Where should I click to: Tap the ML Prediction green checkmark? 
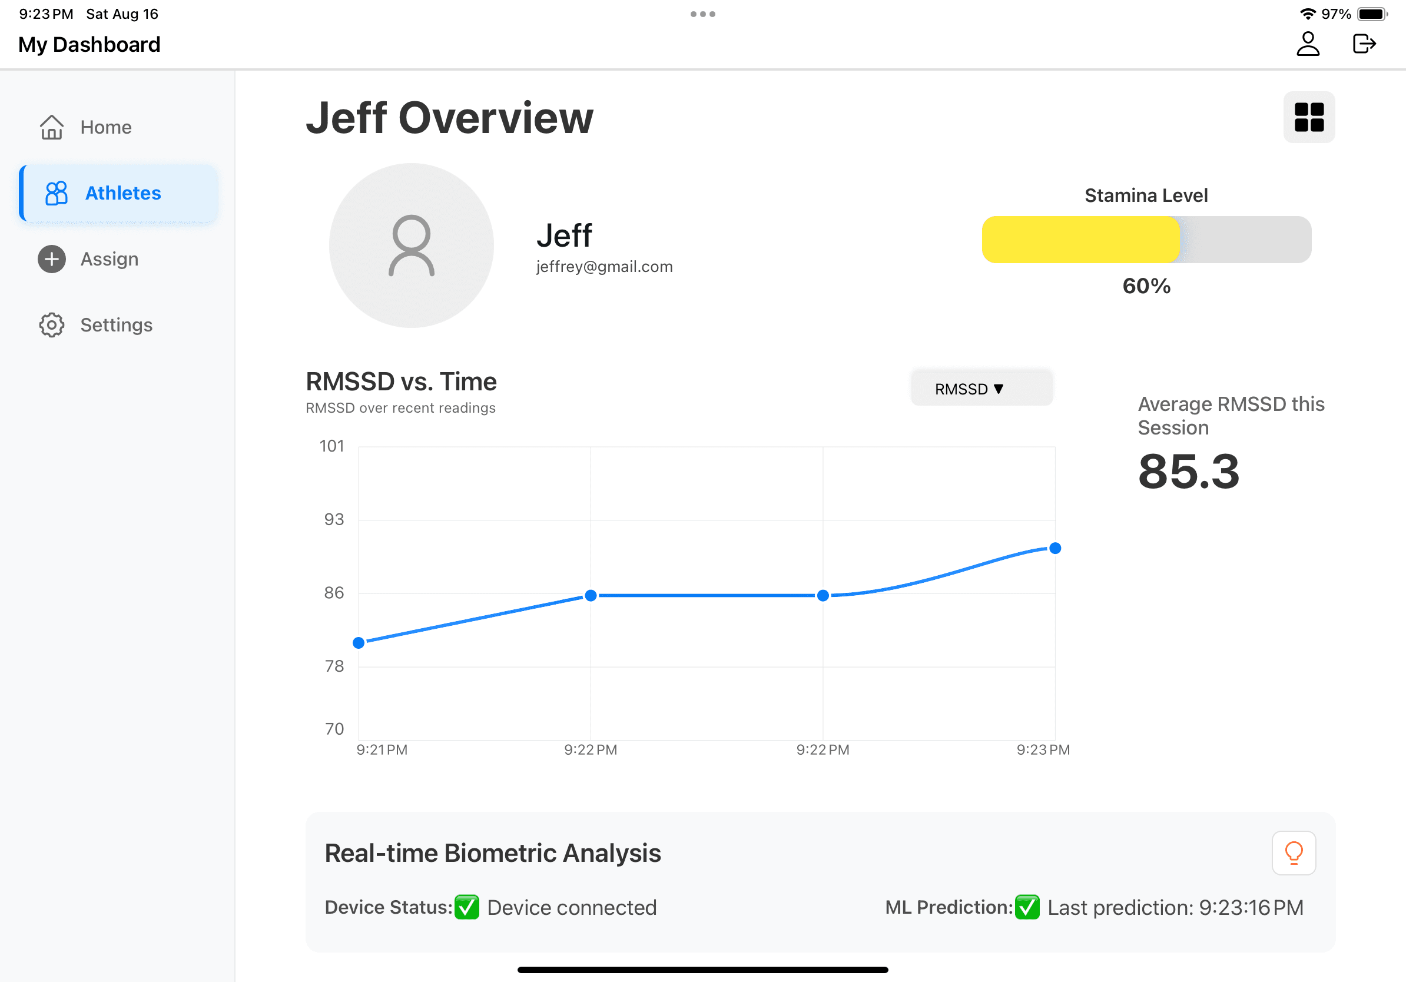click(x=1027, y=907)
